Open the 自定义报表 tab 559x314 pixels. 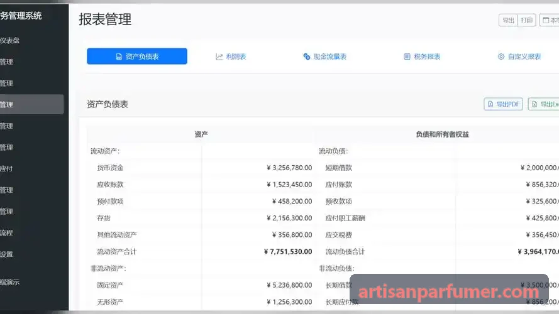519,57
